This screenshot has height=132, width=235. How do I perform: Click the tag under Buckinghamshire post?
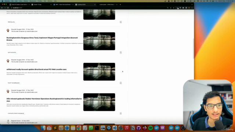coord(12,52)
